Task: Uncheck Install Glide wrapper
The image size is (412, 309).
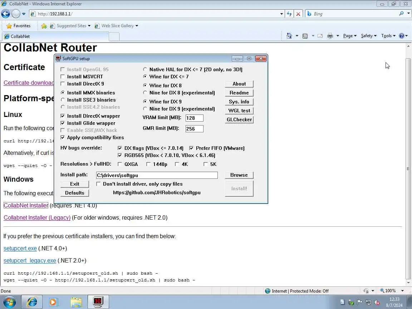Action: [63, 123]
